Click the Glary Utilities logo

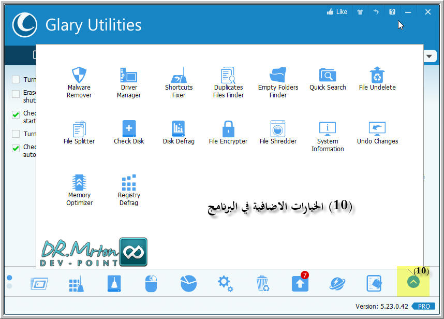point(25,25)
